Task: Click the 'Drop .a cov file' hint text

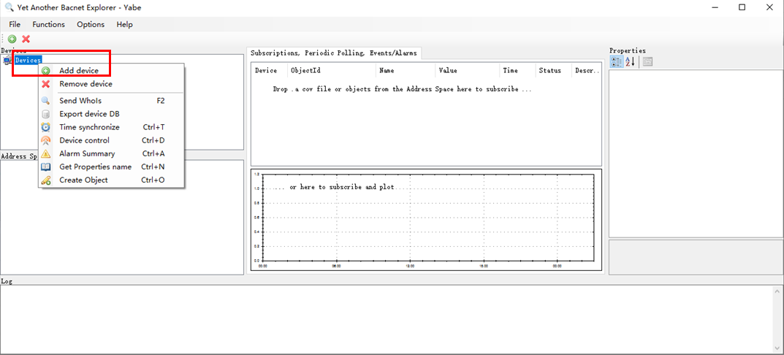Action: pos(402,90)
